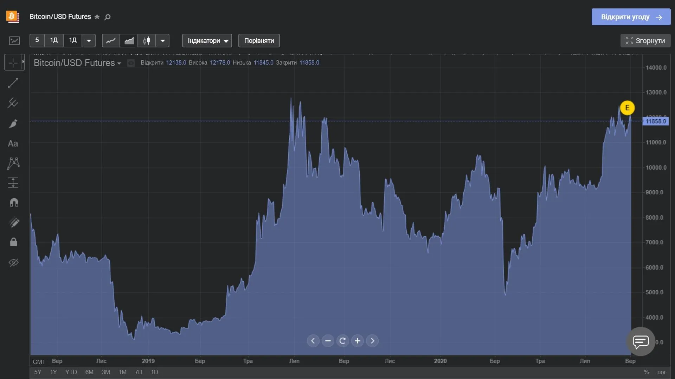This screenshot has width=675, height=379.
Task: Click the chart view icon left of interval buttons
Action: coord(14,41)
